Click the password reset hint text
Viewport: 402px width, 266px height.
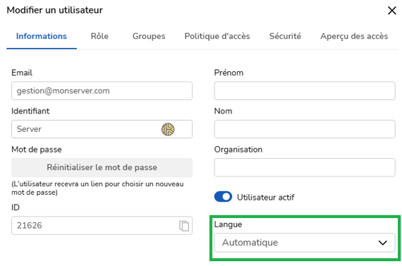coord(97,188)
